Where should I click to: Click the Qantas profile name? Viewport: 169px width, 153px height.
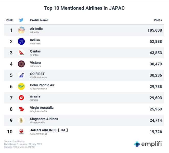coord(35,51)
